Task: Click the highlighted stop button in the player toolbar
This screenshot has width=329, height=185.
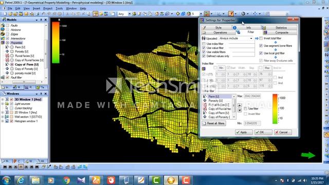Action: point(21,167)
